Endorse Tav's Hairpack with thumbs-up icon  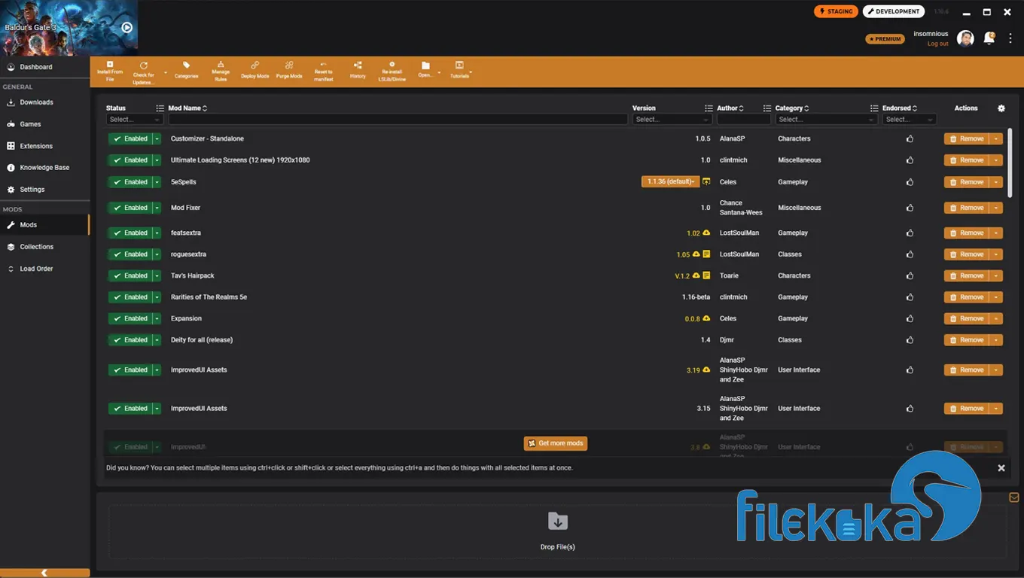tap(910, 275)
